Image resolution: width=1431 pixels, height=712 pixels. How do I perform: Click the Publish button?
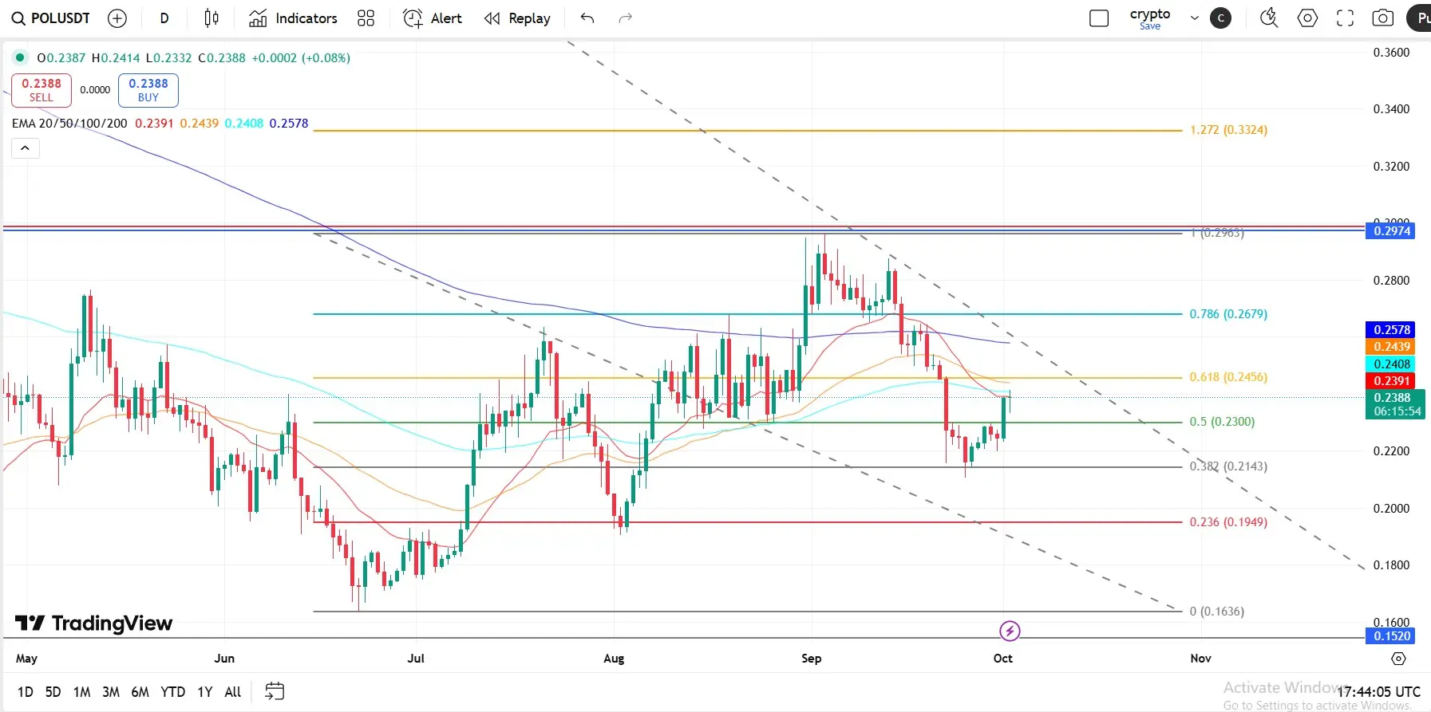[x=1419, y=18]
